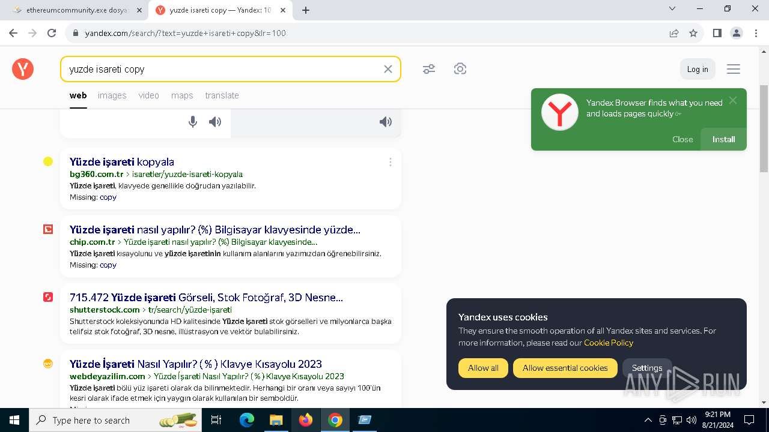The width and height of the screenshot is (769, 432).
Task: Open the volume control in the tray
Action: pos(691,420)
